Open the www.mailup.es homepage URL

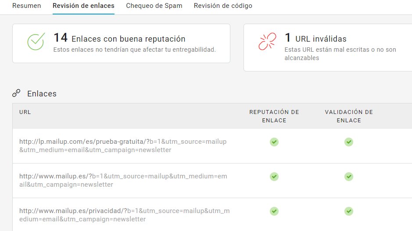click(x=123, y=180)
